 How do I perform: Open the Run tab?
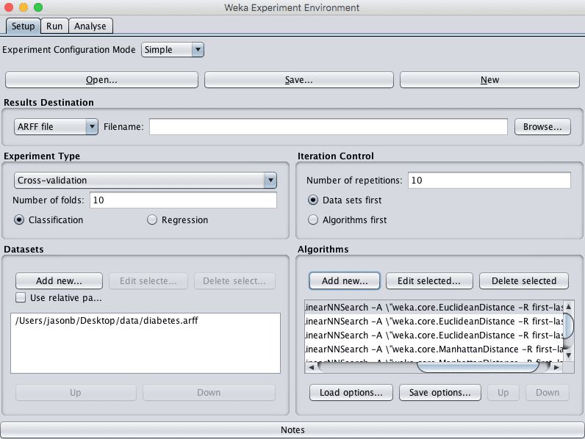pos(54,26)
